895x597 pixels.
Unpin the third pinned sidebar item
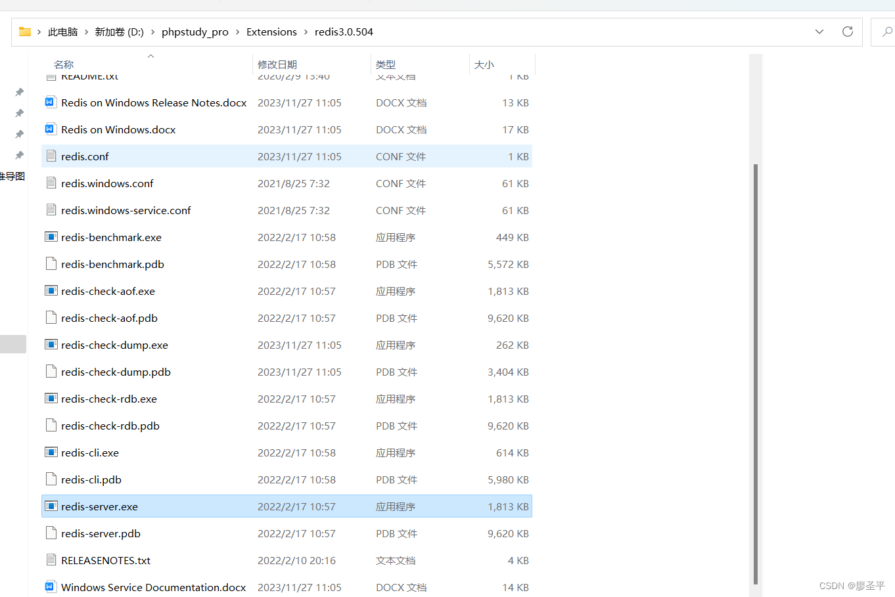[x=19, y=134]
